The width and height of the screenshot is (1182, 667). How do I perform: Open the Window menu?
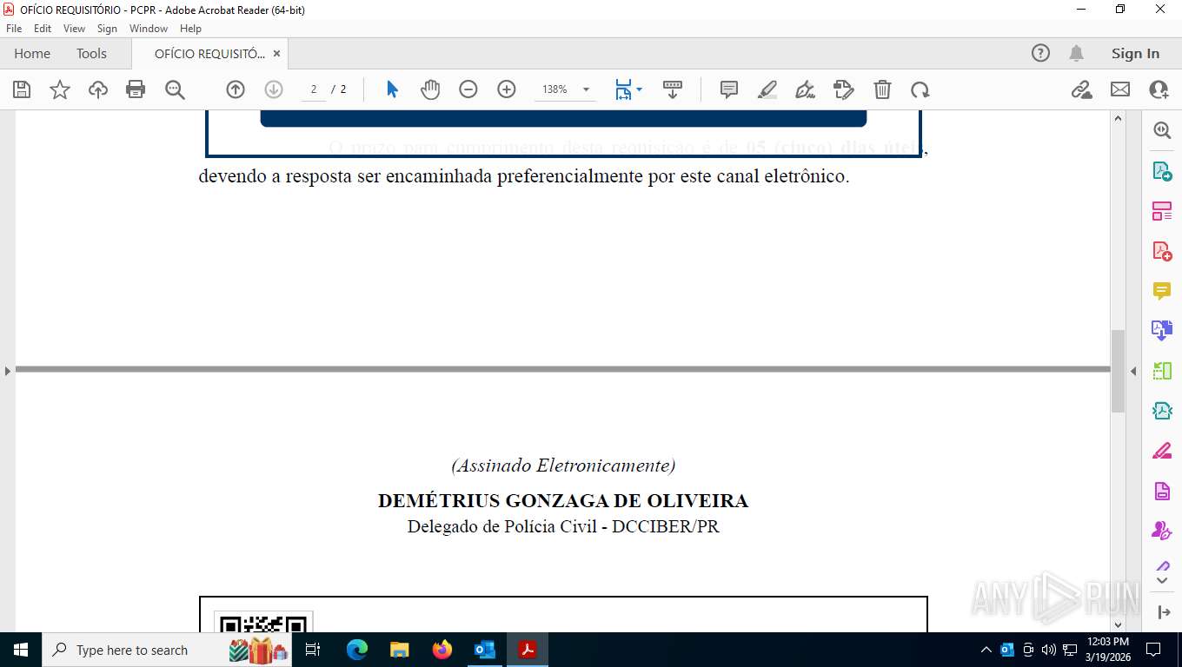[x=149, y=29]
